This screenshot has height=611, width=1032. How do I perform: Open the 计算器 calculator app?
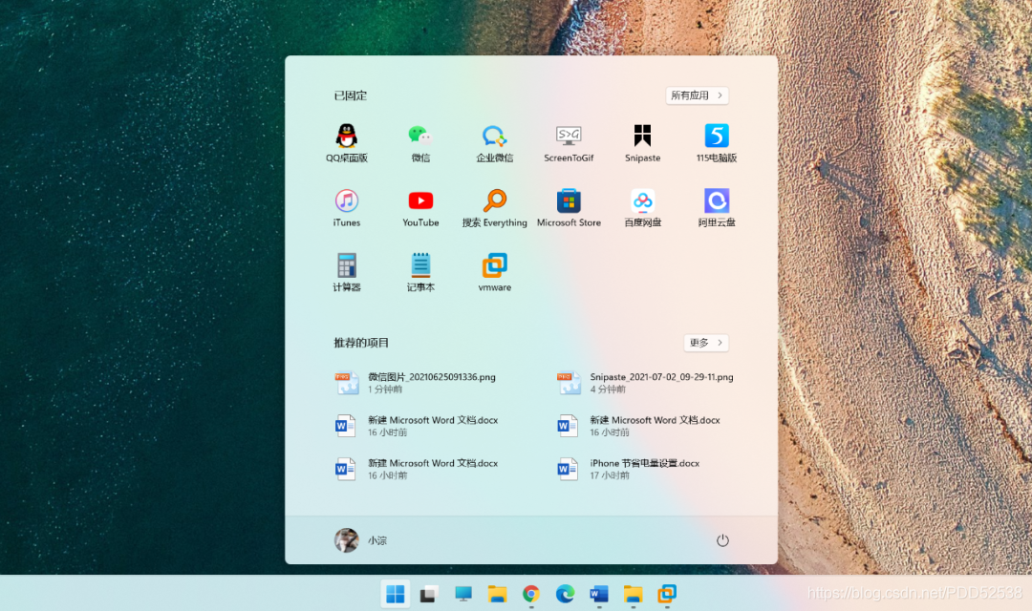(346, 272)
